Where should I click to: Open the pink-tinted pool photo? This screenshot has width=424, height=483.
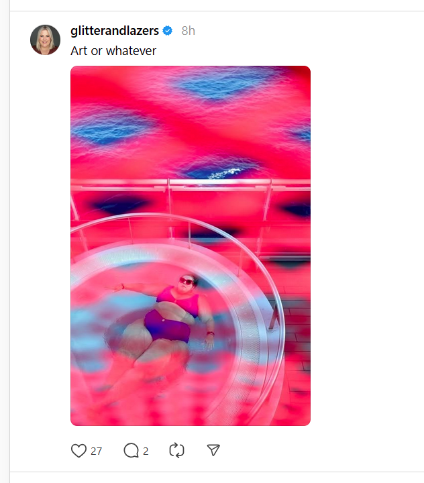[x=191, y=246]
